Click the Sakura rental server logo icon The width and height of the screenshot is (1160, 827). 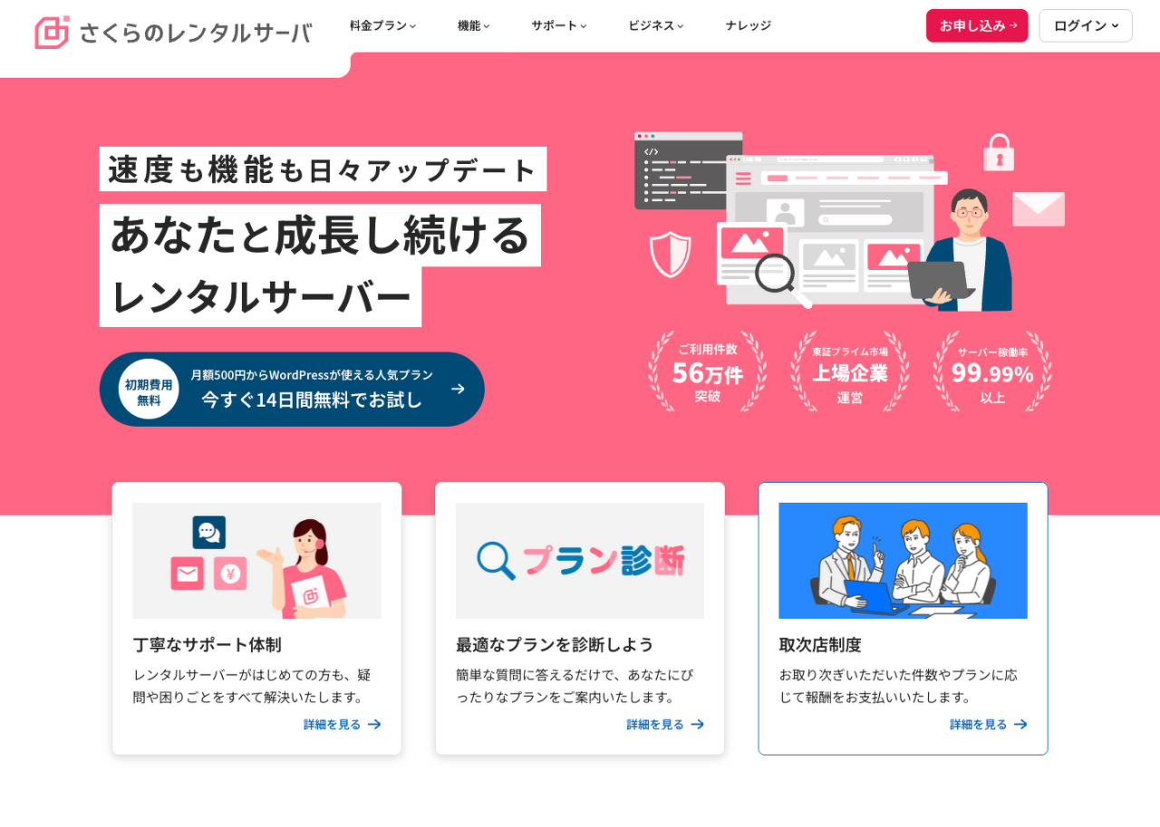(52, 33)
